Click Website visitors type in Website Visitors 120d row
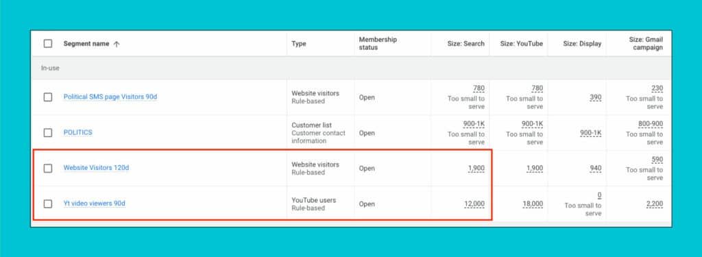702x257 pixels. pos(315,164)
